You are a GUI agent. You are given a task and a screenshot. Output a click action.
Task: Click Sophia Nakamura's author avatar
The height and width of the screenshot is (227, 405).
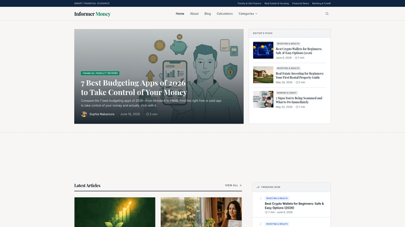[x=84, y=114]
